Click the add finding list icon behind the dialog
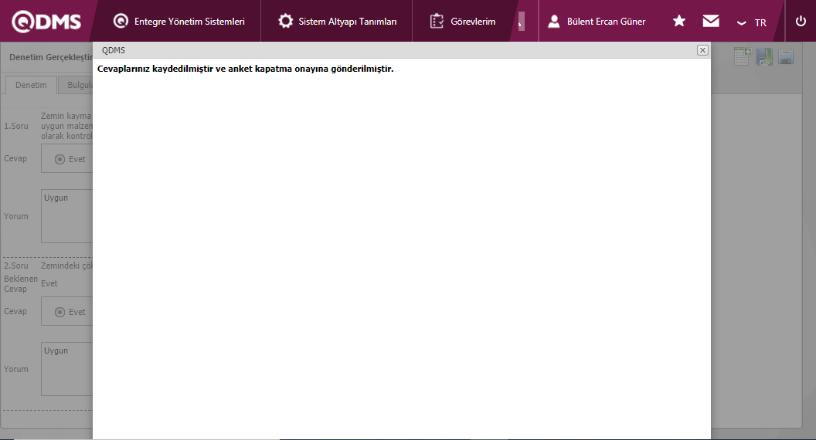Image resolution: width=816 pixels, height=440 pixels. pyautogui.click(x=743, y=56)
